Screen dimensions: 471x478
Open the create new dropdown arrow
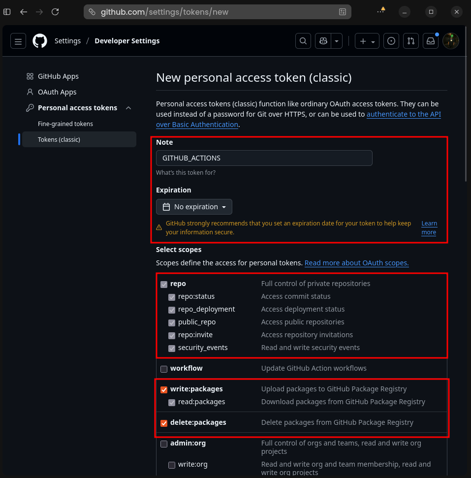(x=373, y=41)
